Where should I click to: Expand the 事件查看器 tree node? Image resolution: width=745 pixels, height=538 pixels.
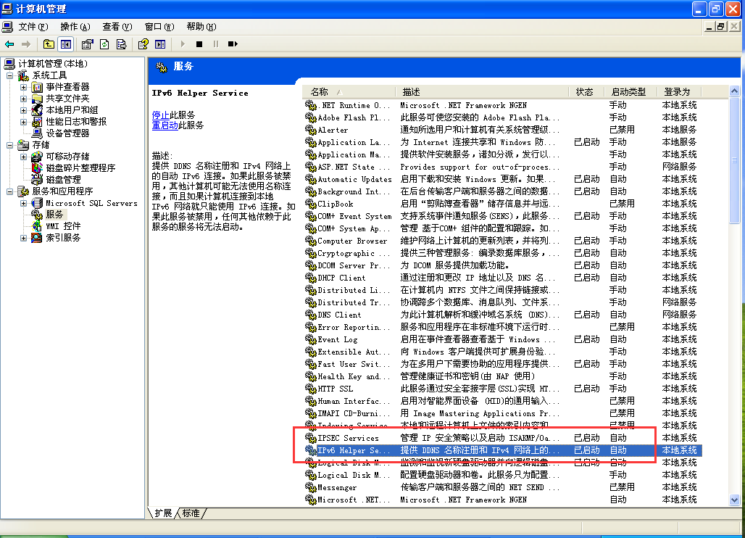tap(24, 86)
